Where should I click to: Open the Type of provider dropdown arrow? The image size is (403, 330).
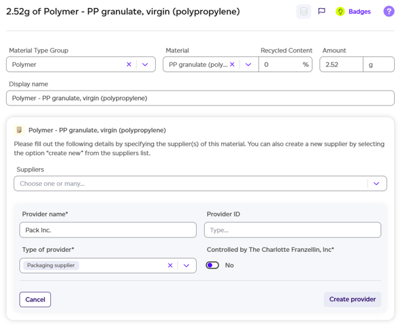tap(187, 265)
